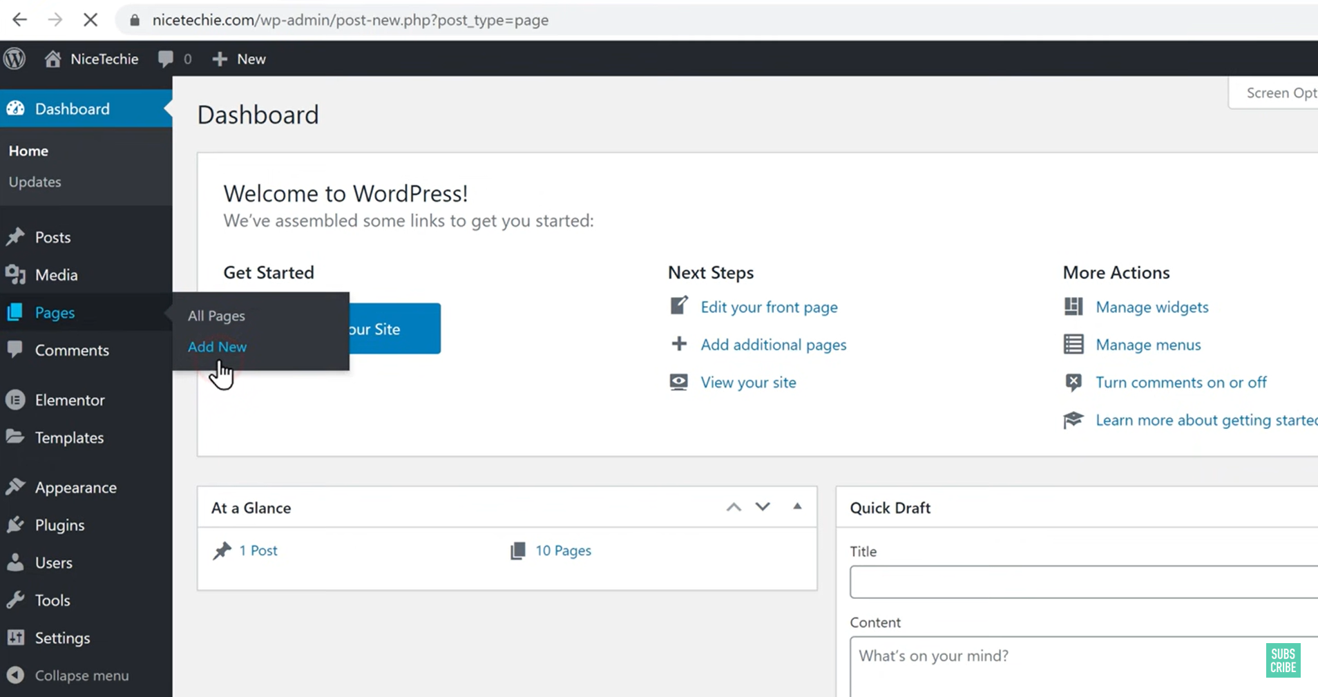Click Manage widgets link
Screen dimensions: 1318x697
tap(1152, 307)
